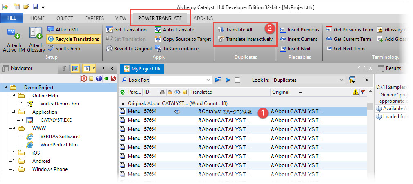Collapse the WWW folder

[x=14, y=128]
